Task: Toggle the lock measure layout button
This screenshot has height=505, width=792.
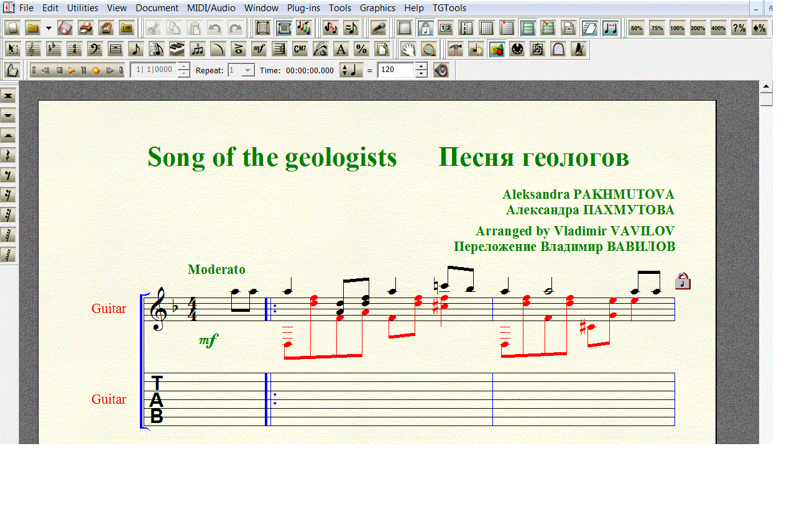Action: 425,28
